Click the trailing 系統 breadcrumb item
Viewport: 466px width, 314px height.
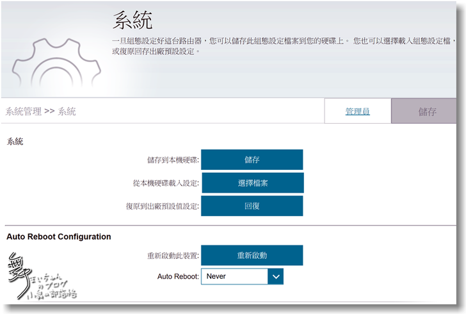(67, 112)
